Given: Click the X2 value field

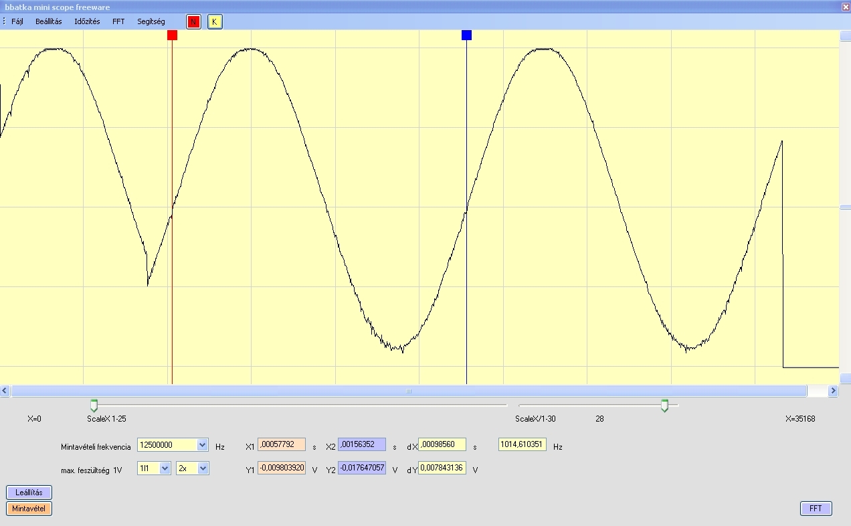Looking at the screenshot, I should click(362, 444).
